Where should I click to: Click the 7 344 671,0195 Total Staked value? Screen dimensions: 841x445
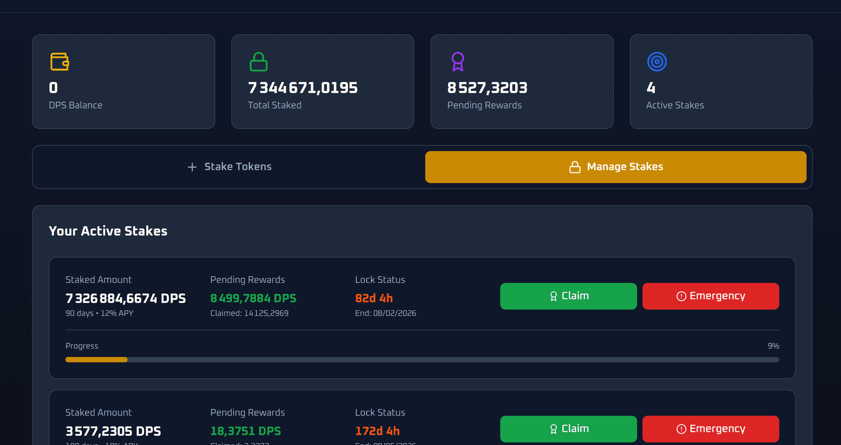tap(303, 88)
